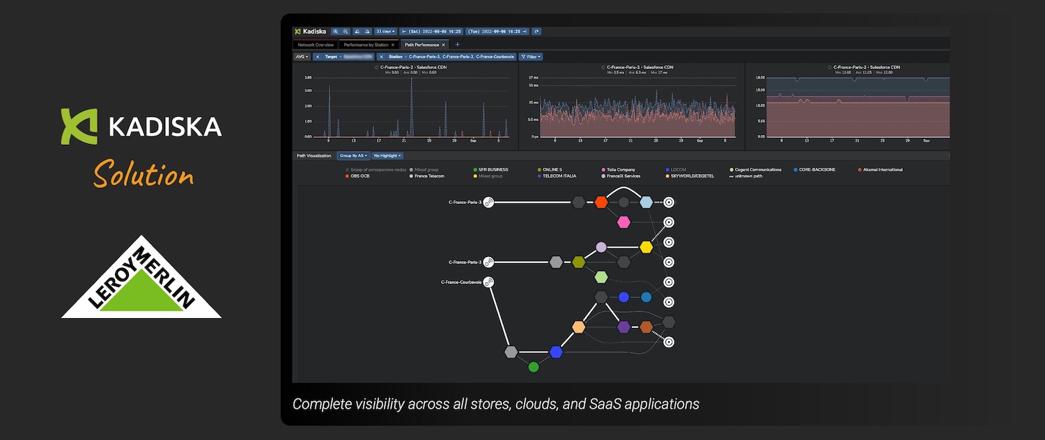Image resolution: width=1045 pixels, height=440 pixels.
Task: Click the red-orange OBS OCB hexagon node
Action: [x=601, y=202]
